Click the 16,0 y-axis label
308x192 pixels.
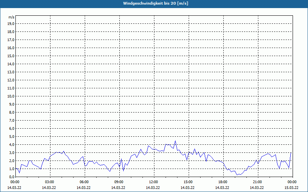(11, 48)
